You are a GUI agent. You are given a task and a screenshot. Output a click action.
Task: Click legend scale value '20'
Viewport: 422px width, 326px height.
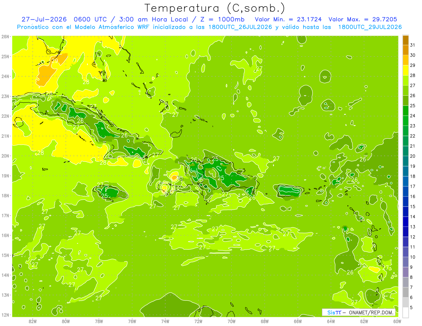click(413, 156)
